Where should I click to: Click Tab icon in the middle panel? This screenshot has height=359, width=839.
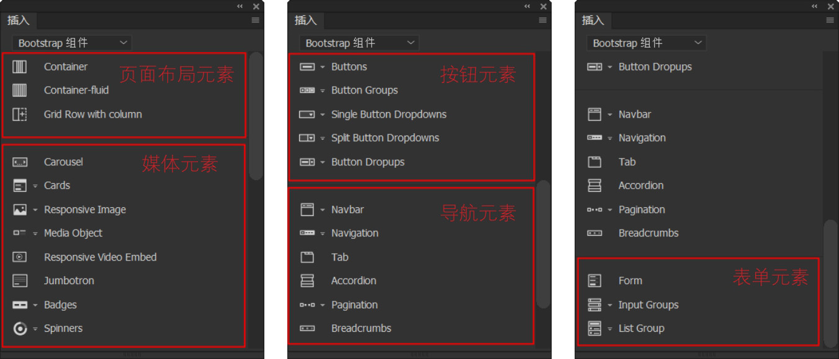[x=307, y=257]
